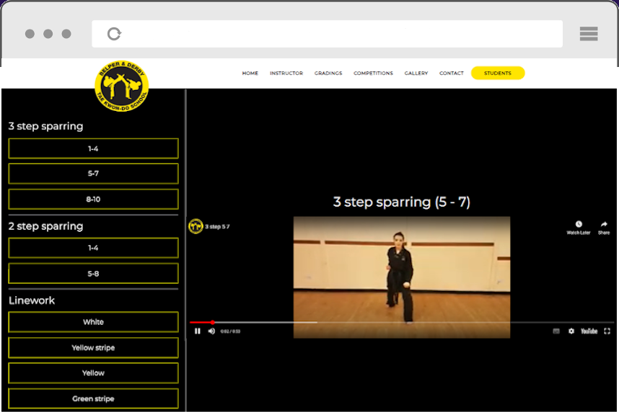Screen dimensions: 619x412
Task: Pause the video playback
Action: pos(197,331)
